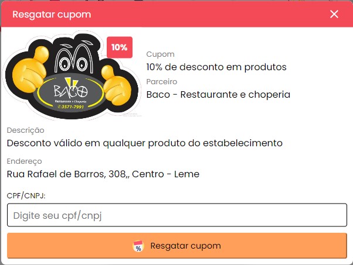
Task: Click the BACO wordmark inside the logo oval
Action: [x=71, y=91]
